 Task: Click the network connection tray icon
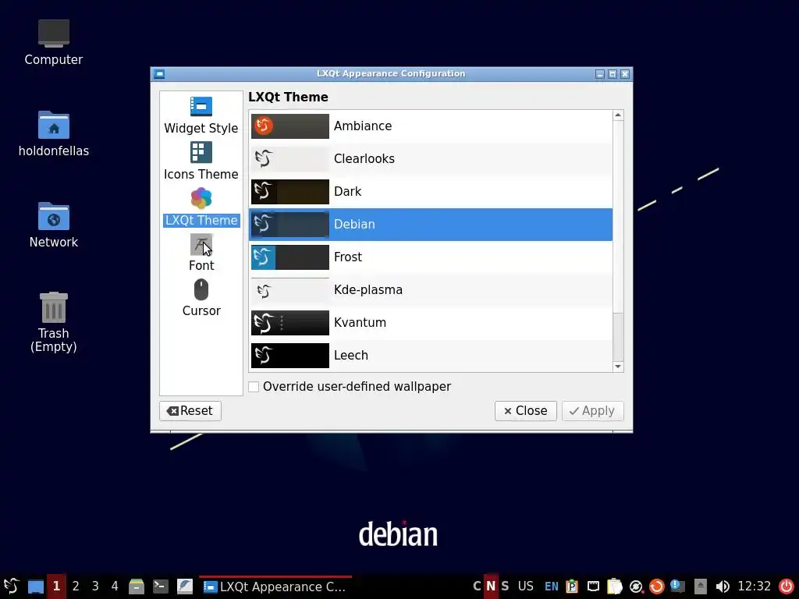point(635,587)
